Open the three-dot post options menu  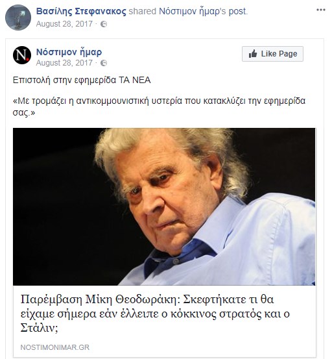click(320, 10)
